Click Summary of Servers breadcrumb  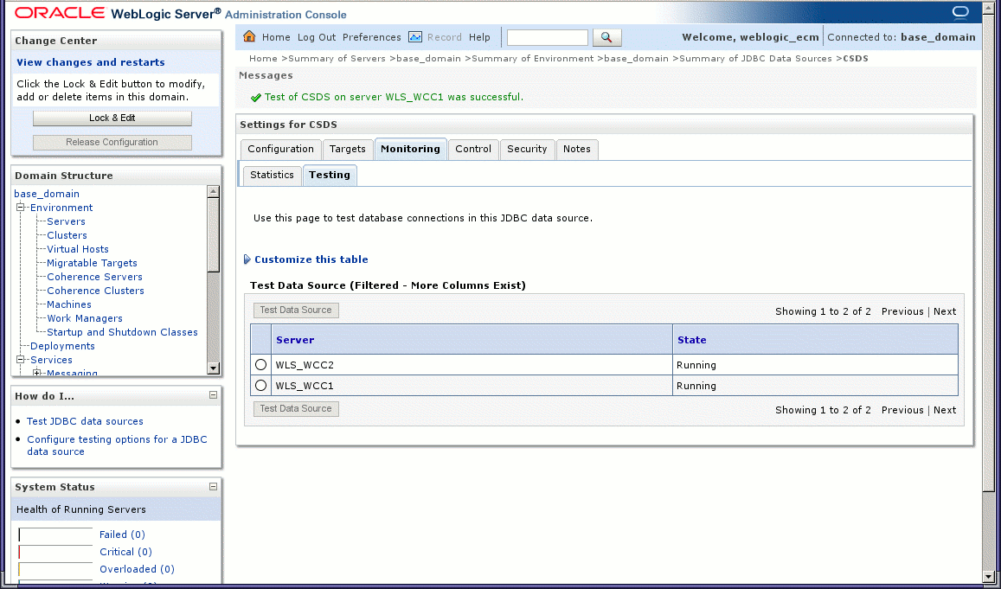pos(337,58)
